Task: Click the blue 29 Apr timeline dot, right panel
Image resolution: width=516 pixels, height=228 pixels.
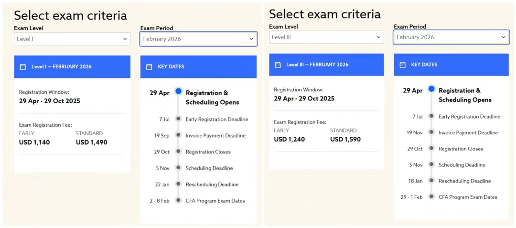Action: [x=431, y=89]
